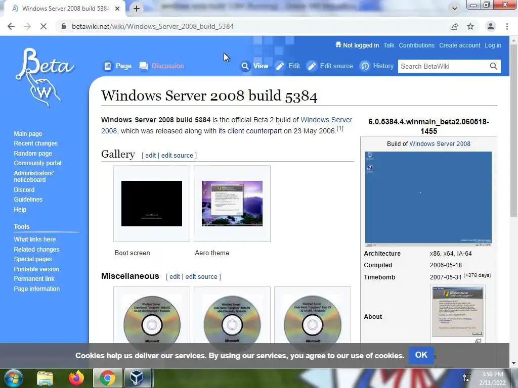Click the share page icon in address bar

pos(454,26)
